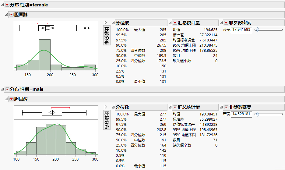Click male 均值 value 190.08451
This screenshot has height=170, width=285.
pos(208,114)
